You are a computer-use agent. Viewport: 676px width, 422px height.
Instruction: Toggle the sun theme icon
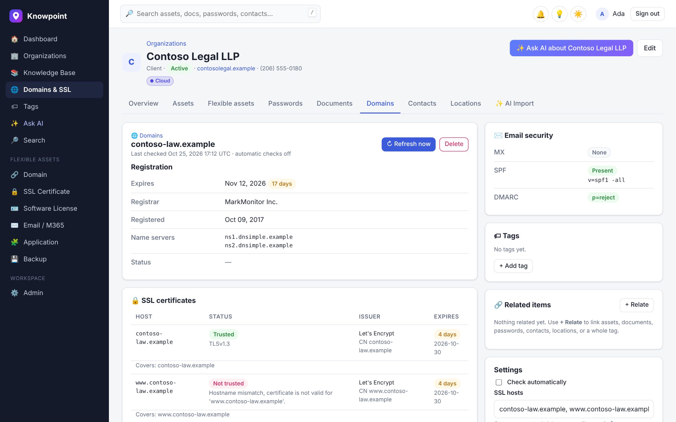578,14
